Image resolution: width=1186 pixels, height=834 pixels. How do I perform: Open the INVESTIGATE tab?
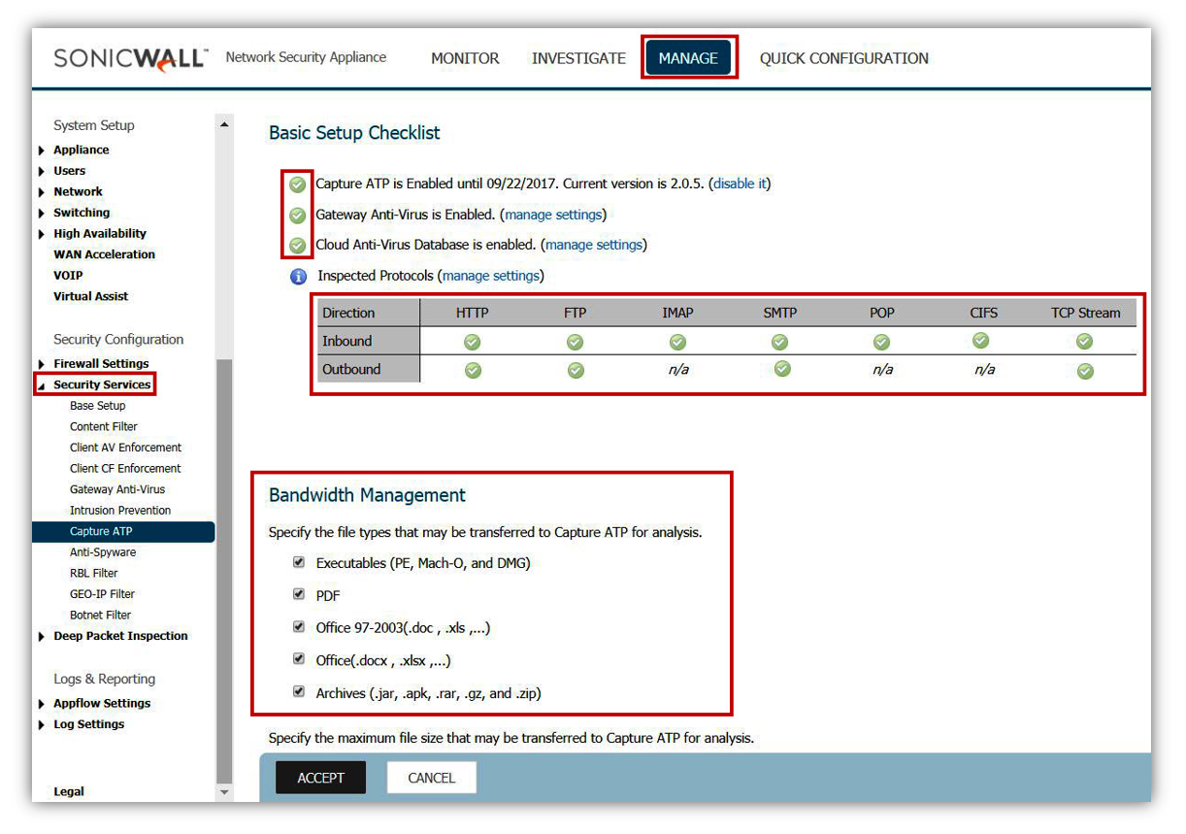pos(578,58)
